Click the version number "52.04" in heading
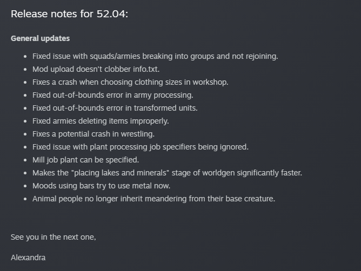This screenshot has width=361, height=271. [111, 14]
